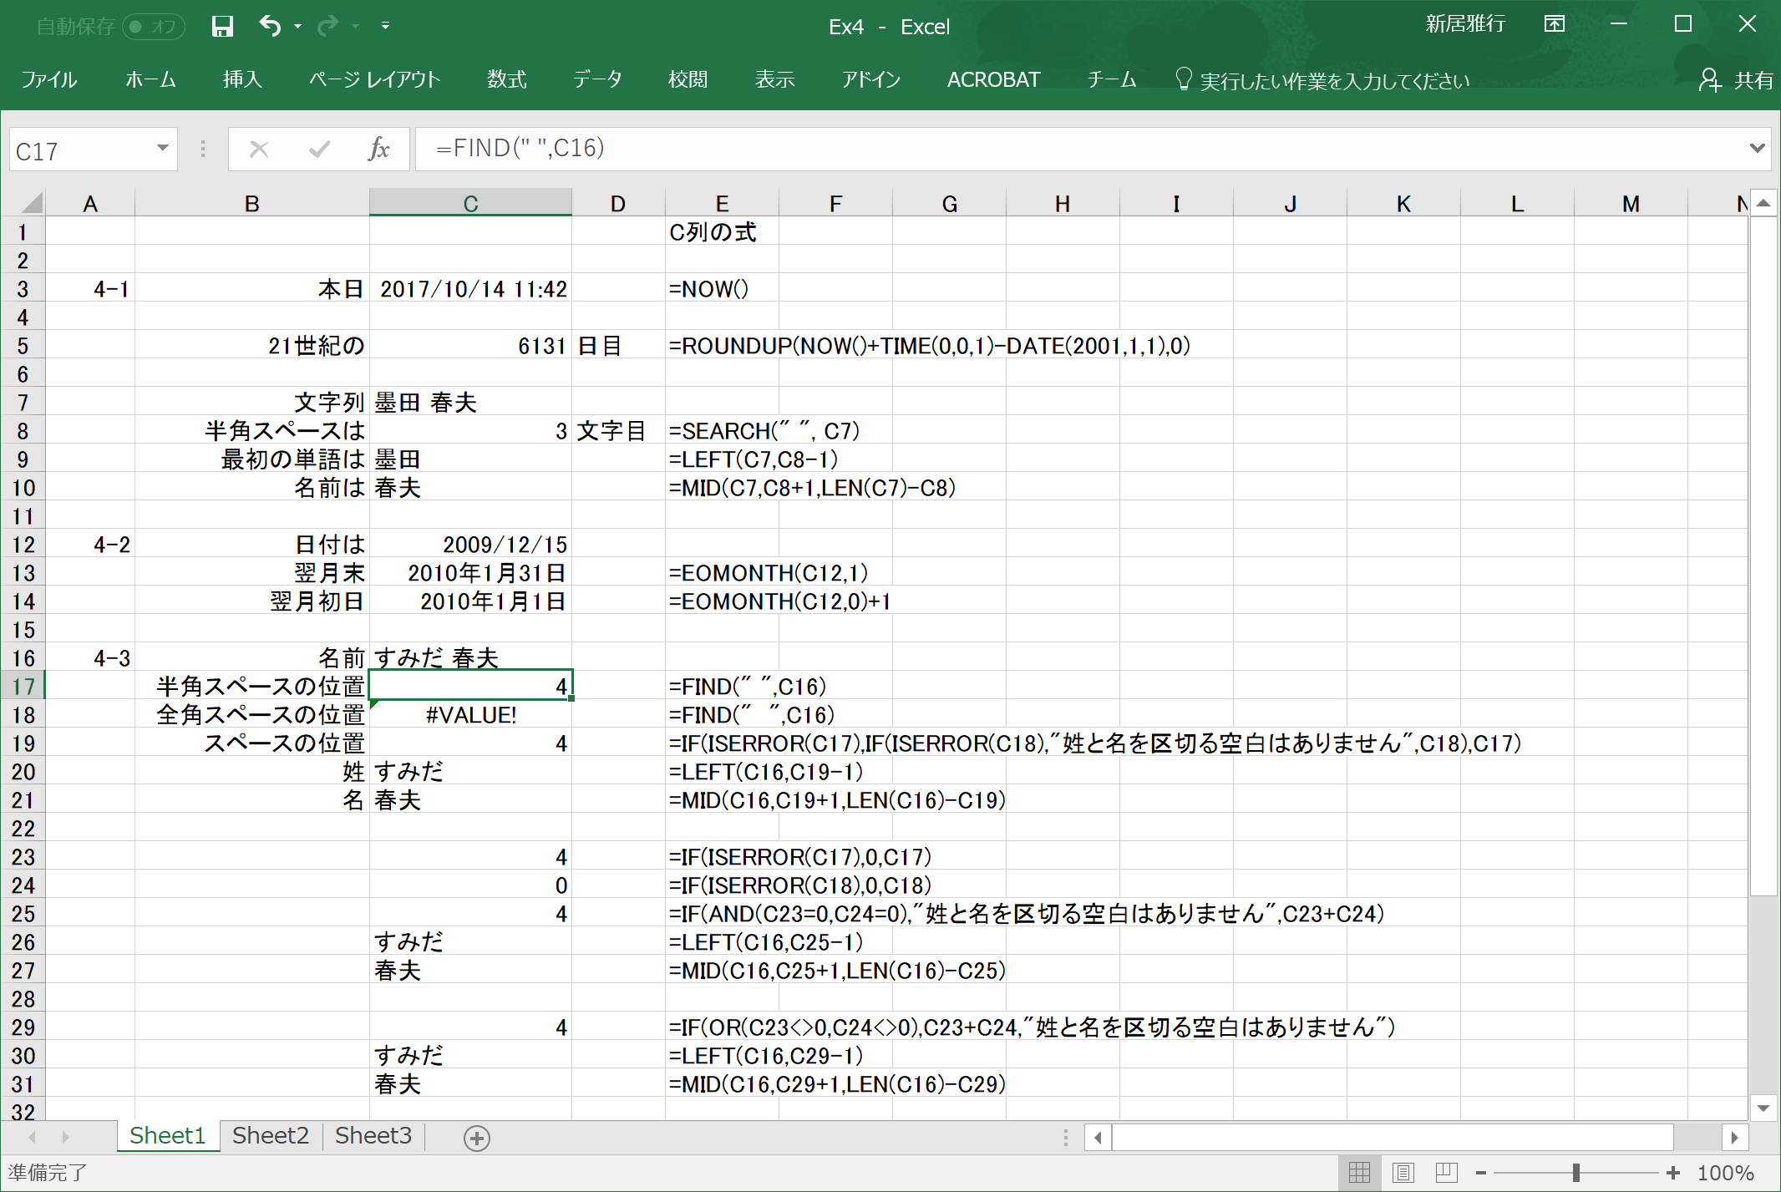Switch to Sheet2 tab
1781x1192 pixels.
point(270,1136)
